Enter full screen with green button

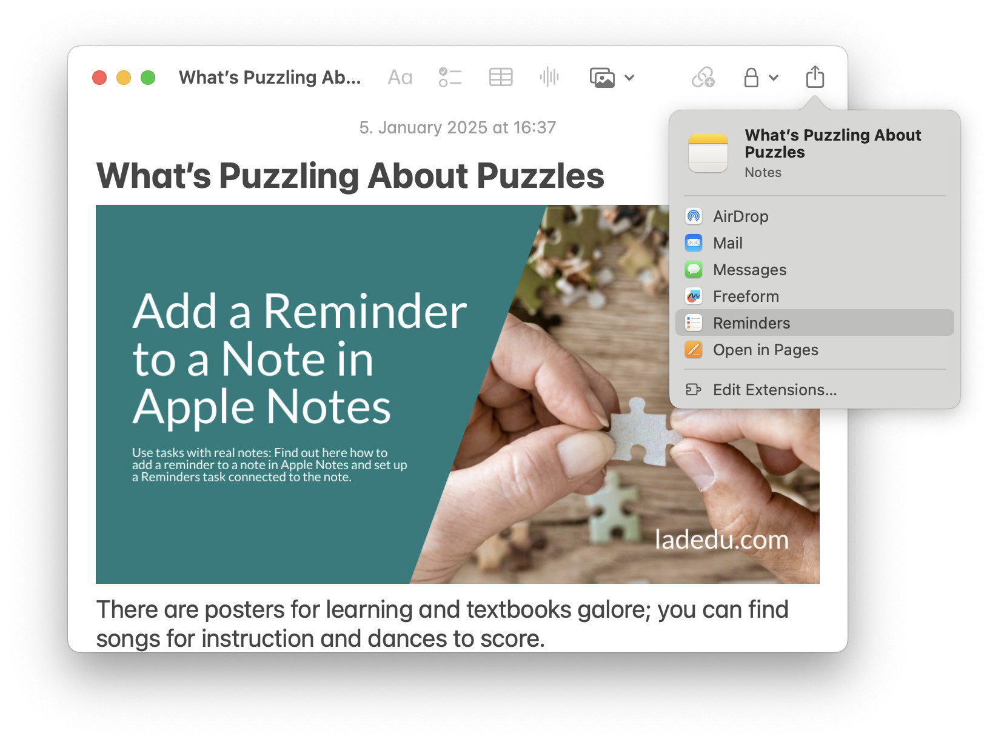click(x=148, y=78)
